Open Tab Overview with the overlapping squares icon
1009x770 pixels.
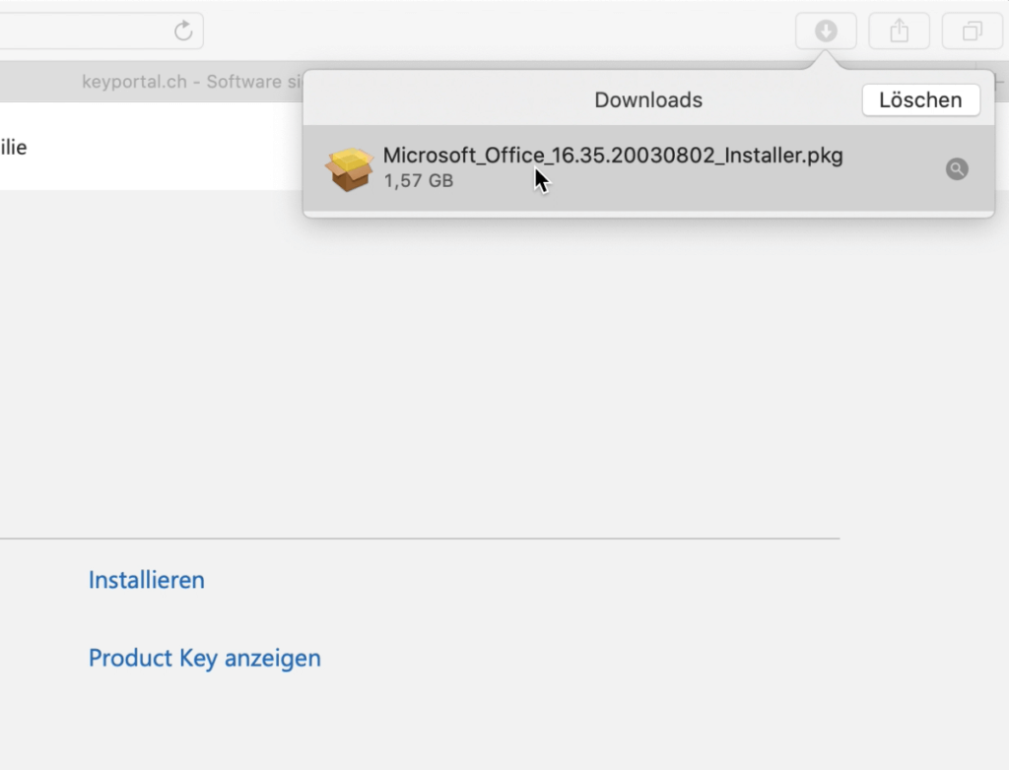coord(971,30)
